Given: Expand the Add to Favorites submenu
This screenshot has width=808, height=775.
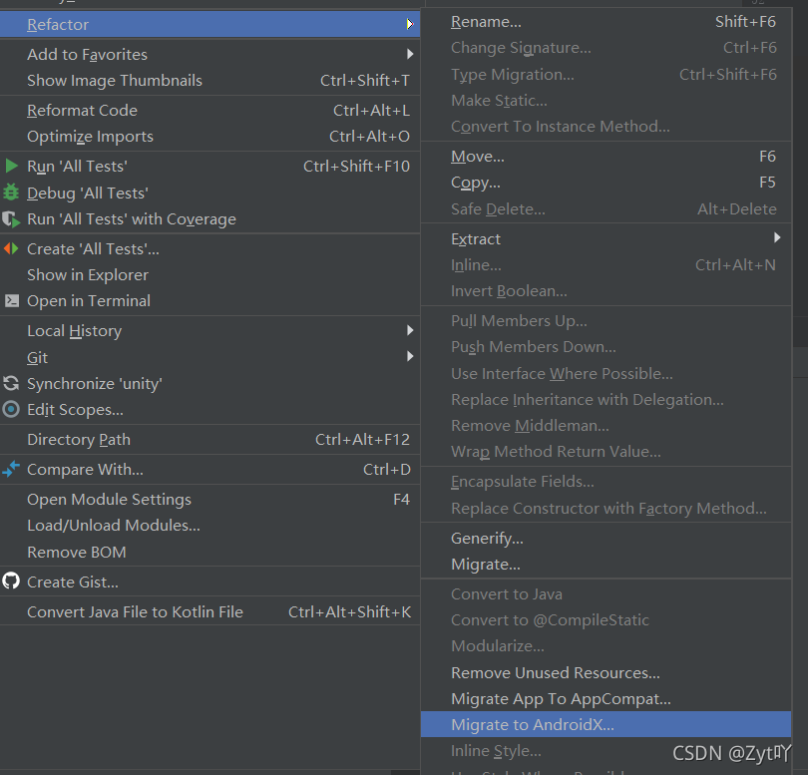Looking at the screenshot, I should [x=410, y=54].
